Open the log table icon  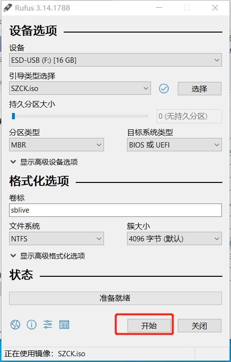[64, 325]
